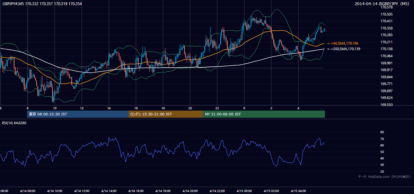Click hour tick 18 under the candlestick chart
Image resolution: width=414 pixels, height=194 pixels.
(163, 108)
